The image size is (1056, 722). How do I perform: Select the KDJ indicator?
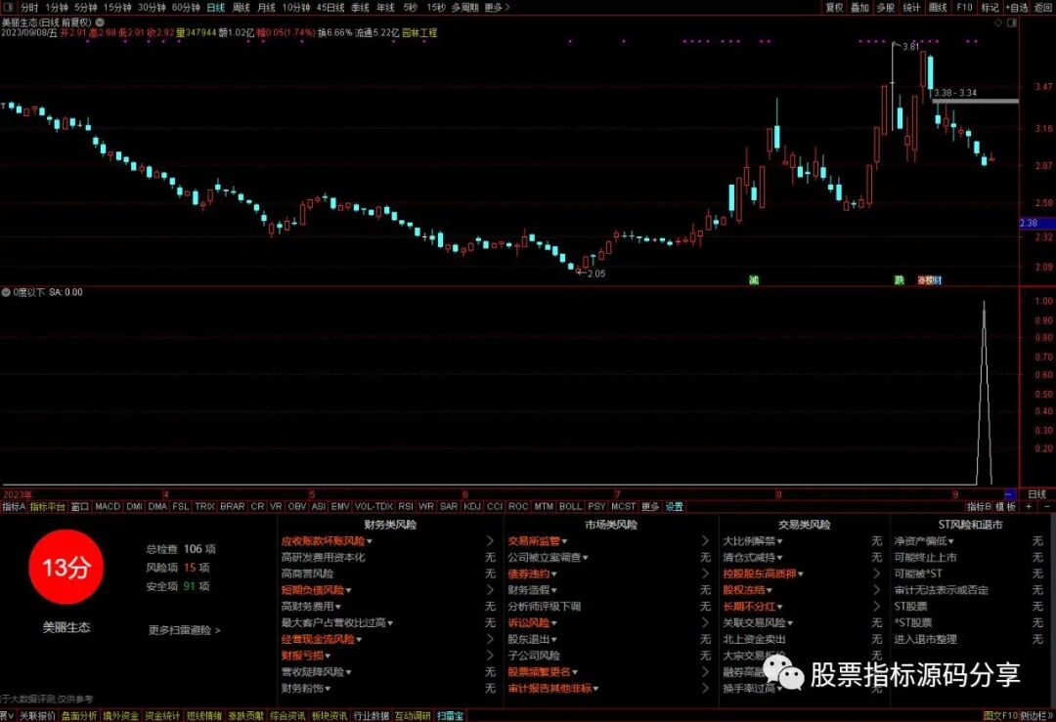coord(472,507)
